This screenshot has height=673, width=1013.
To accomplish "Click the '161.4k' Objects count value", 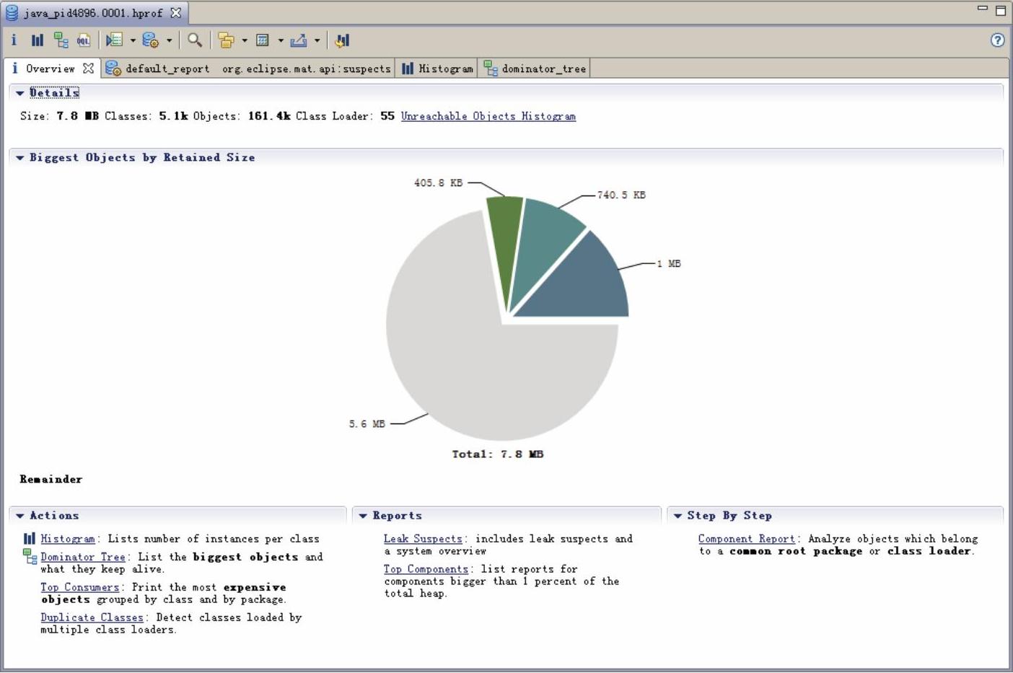I will (269, 115).
